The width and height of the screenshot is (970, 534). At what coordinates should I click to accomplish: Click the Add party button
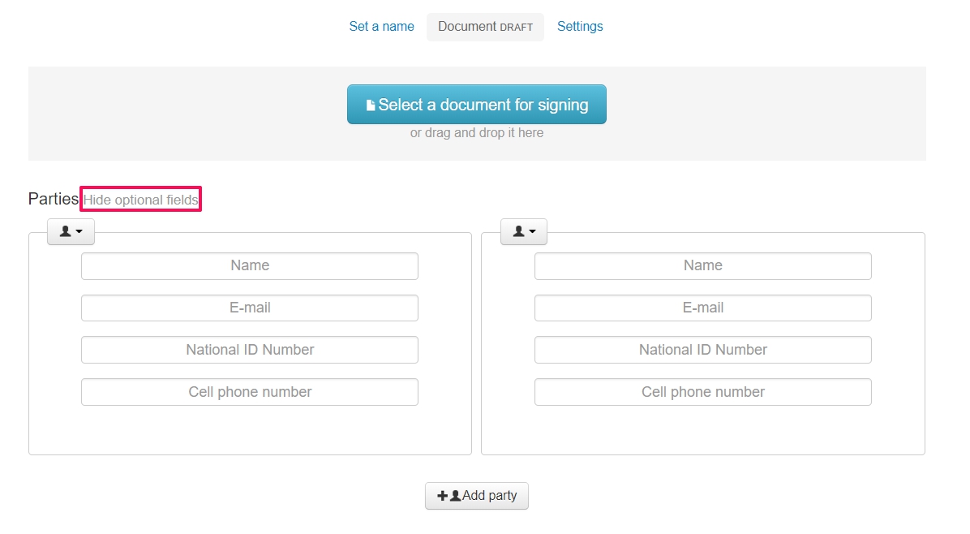pos(477,496)
